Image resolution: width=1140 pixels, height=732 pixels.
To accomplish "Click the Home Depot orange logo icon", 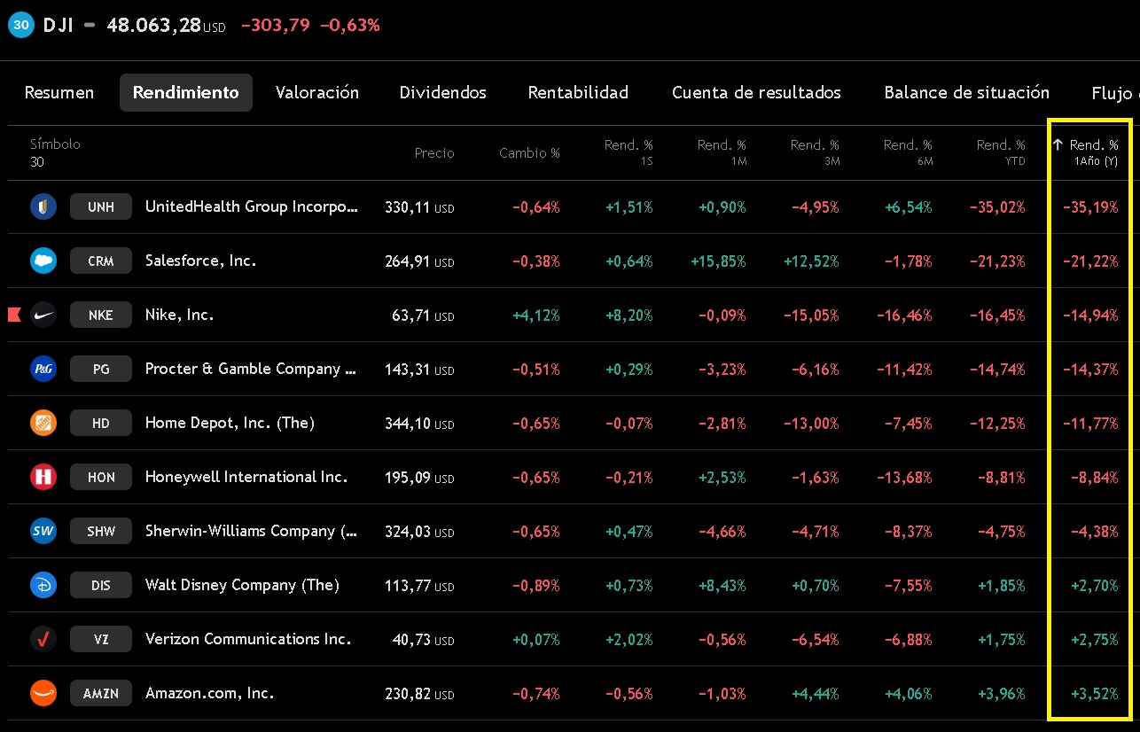I will pyautogui.click(x=43, y=424).
